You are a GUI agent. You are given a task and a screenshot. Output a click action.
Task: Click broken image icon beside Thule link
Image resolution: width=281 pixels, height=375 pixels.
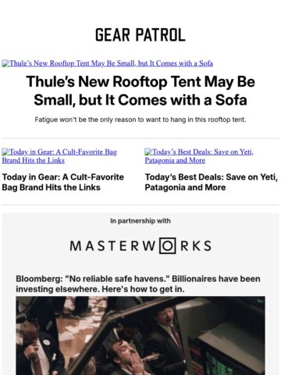click(x=5, y=63)
